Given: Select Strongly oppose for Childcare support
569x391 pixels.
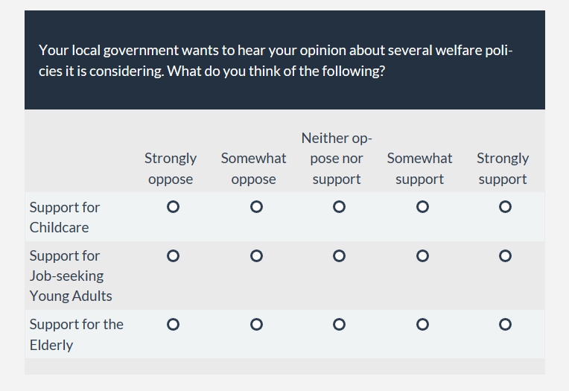Looking at the screenshot, I should (173, 207).
